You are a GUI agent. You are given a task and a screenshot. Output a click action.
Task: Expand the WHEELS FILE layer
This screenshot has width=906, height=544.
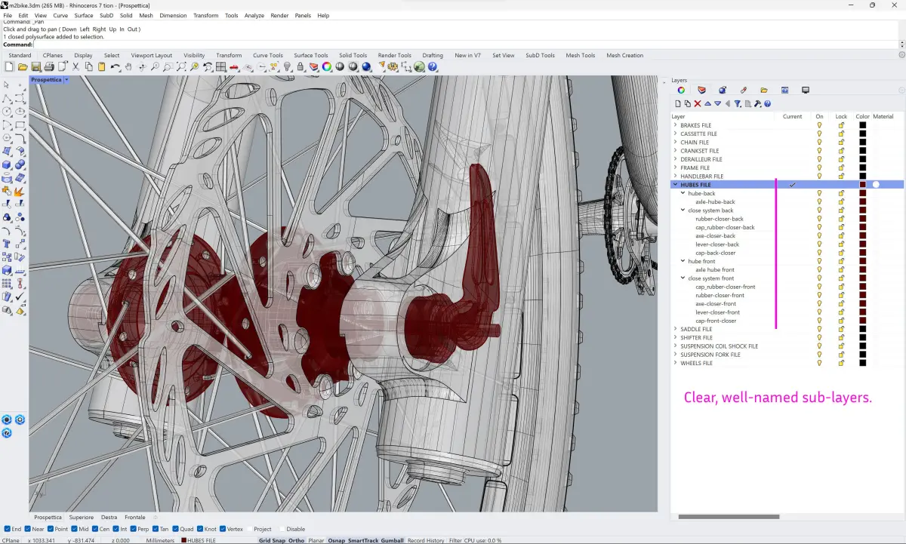[675, 363]
